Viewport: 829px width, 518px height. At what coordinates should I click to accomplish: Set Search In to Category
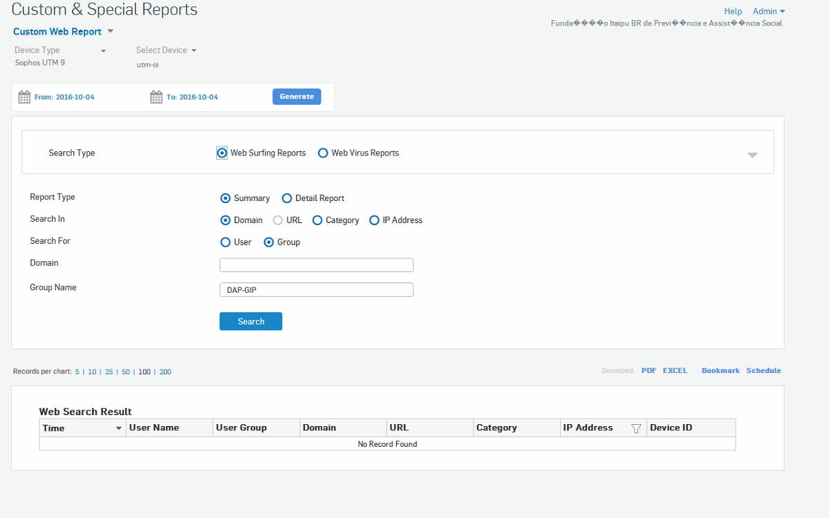pyautogui.click(x=317, y=220)
